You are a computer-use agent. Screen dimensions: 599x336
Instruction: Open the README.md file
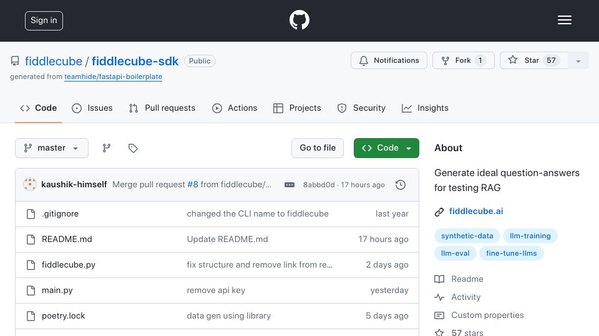tap(67, 239)
